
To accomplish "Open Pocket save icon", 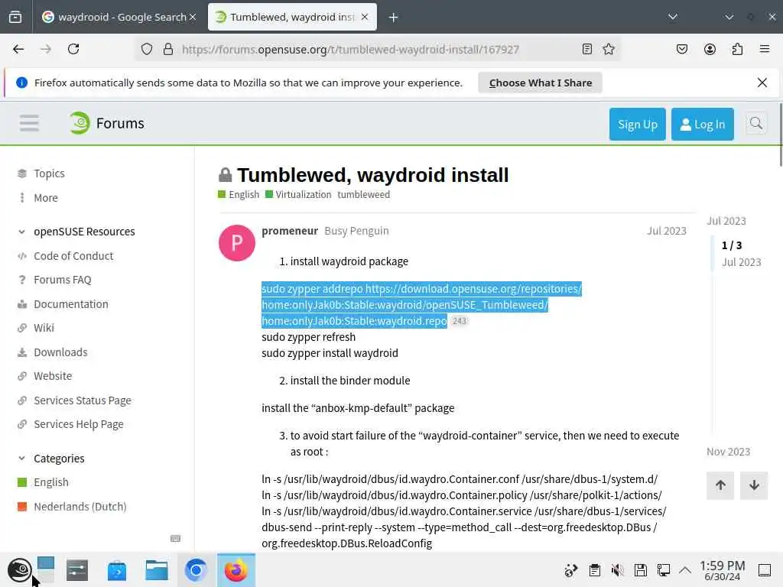I will tap(681, 49).
